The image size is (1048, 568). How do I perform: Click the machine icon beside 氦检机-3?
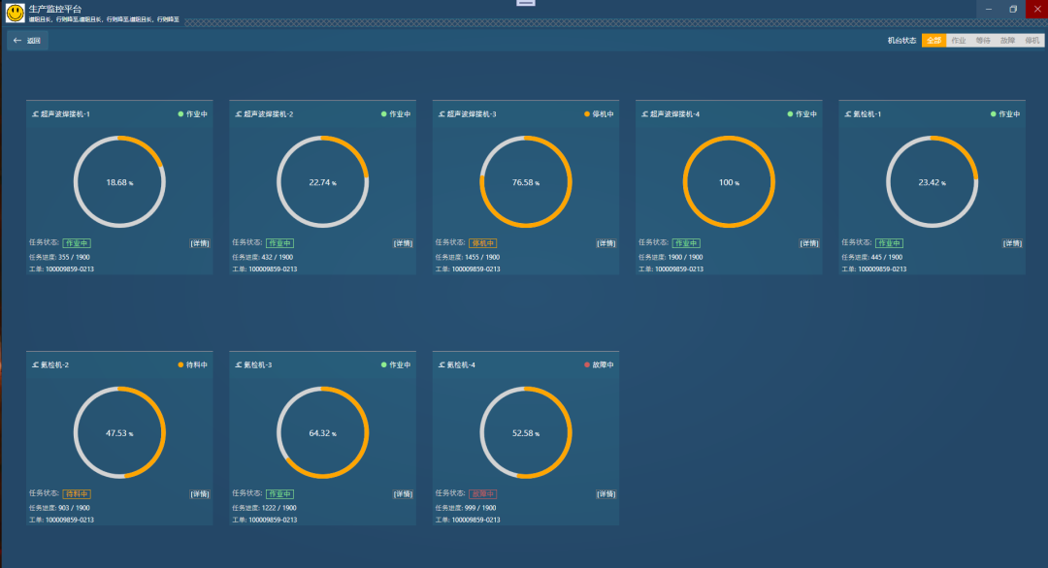[x=239, y=365]
